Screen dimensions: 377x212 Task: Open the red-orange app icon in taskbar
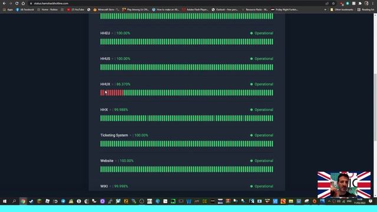pos(283,201)
